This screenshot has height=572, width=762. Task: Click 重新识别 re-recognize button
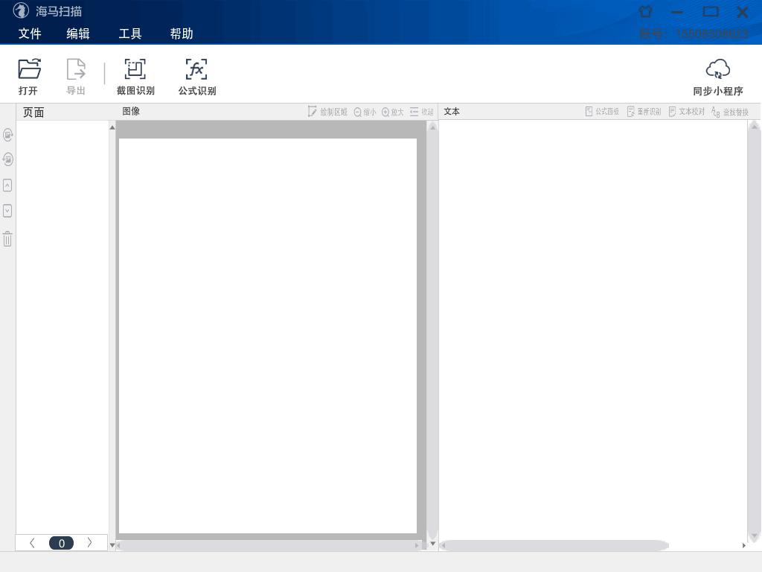click(x=644, y=112)
